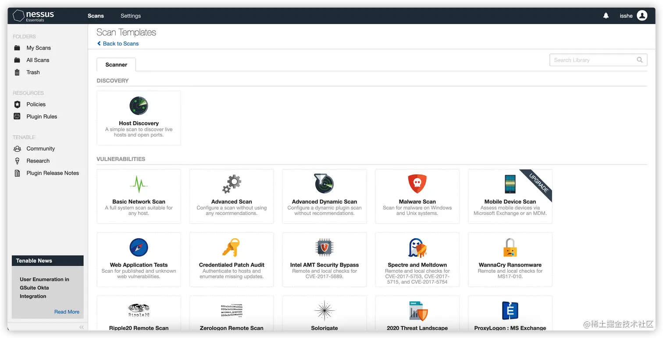The width and height of the screenshot is (663, 338).
Task: Click the ProxyLogon MS Exchange icon
Action: 510,310
